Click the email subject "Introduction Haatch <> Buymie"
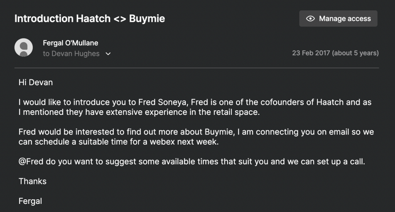Screen dimensions: 395x212 pyautogui.click(x=89, y=19)
